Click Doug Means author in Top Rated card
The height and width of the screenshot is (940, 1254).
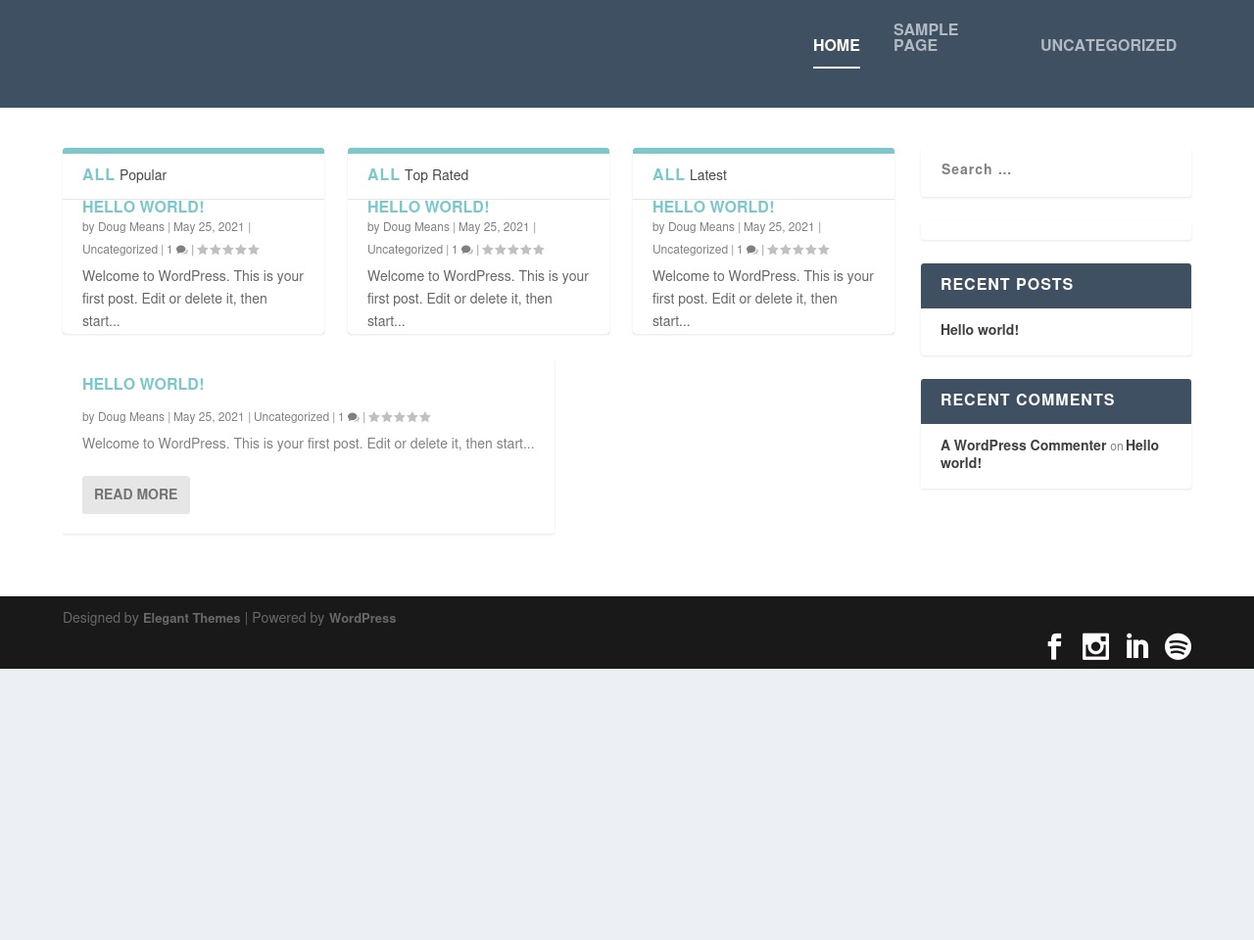(416, 227)
